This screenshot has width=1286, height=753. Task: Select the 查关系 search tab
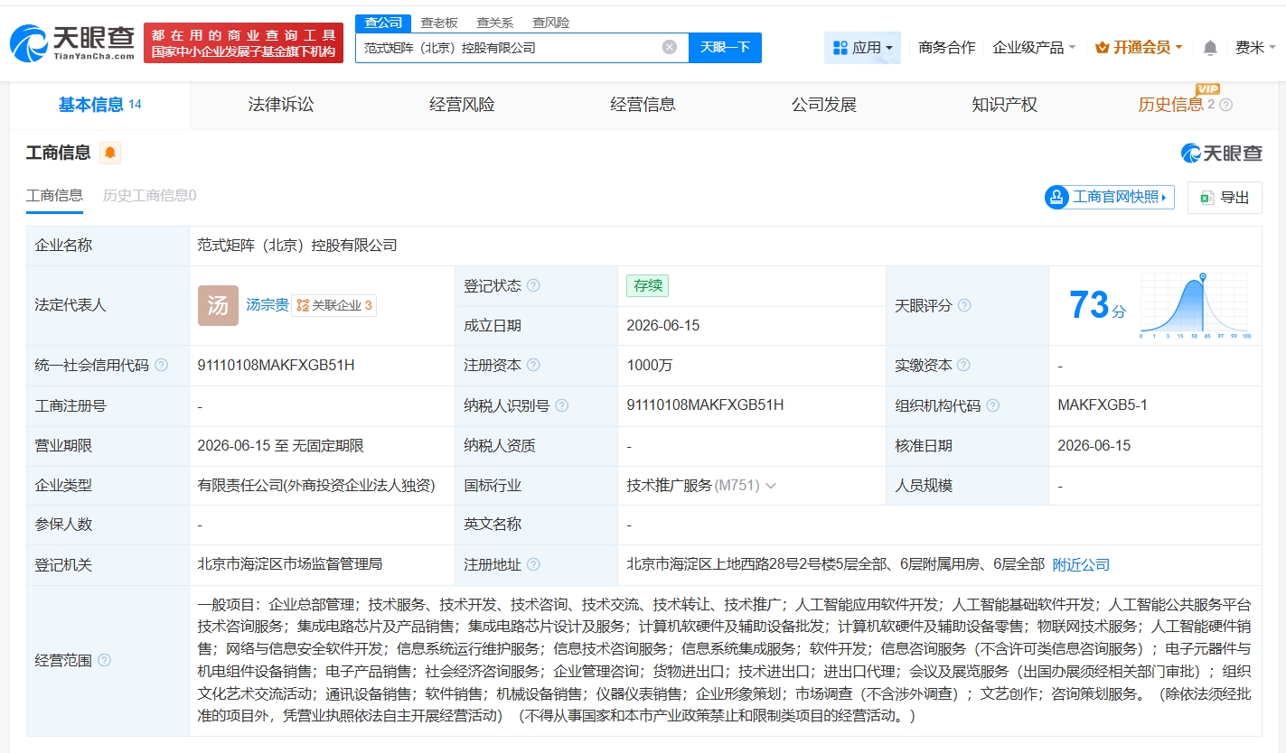point(494,23)
